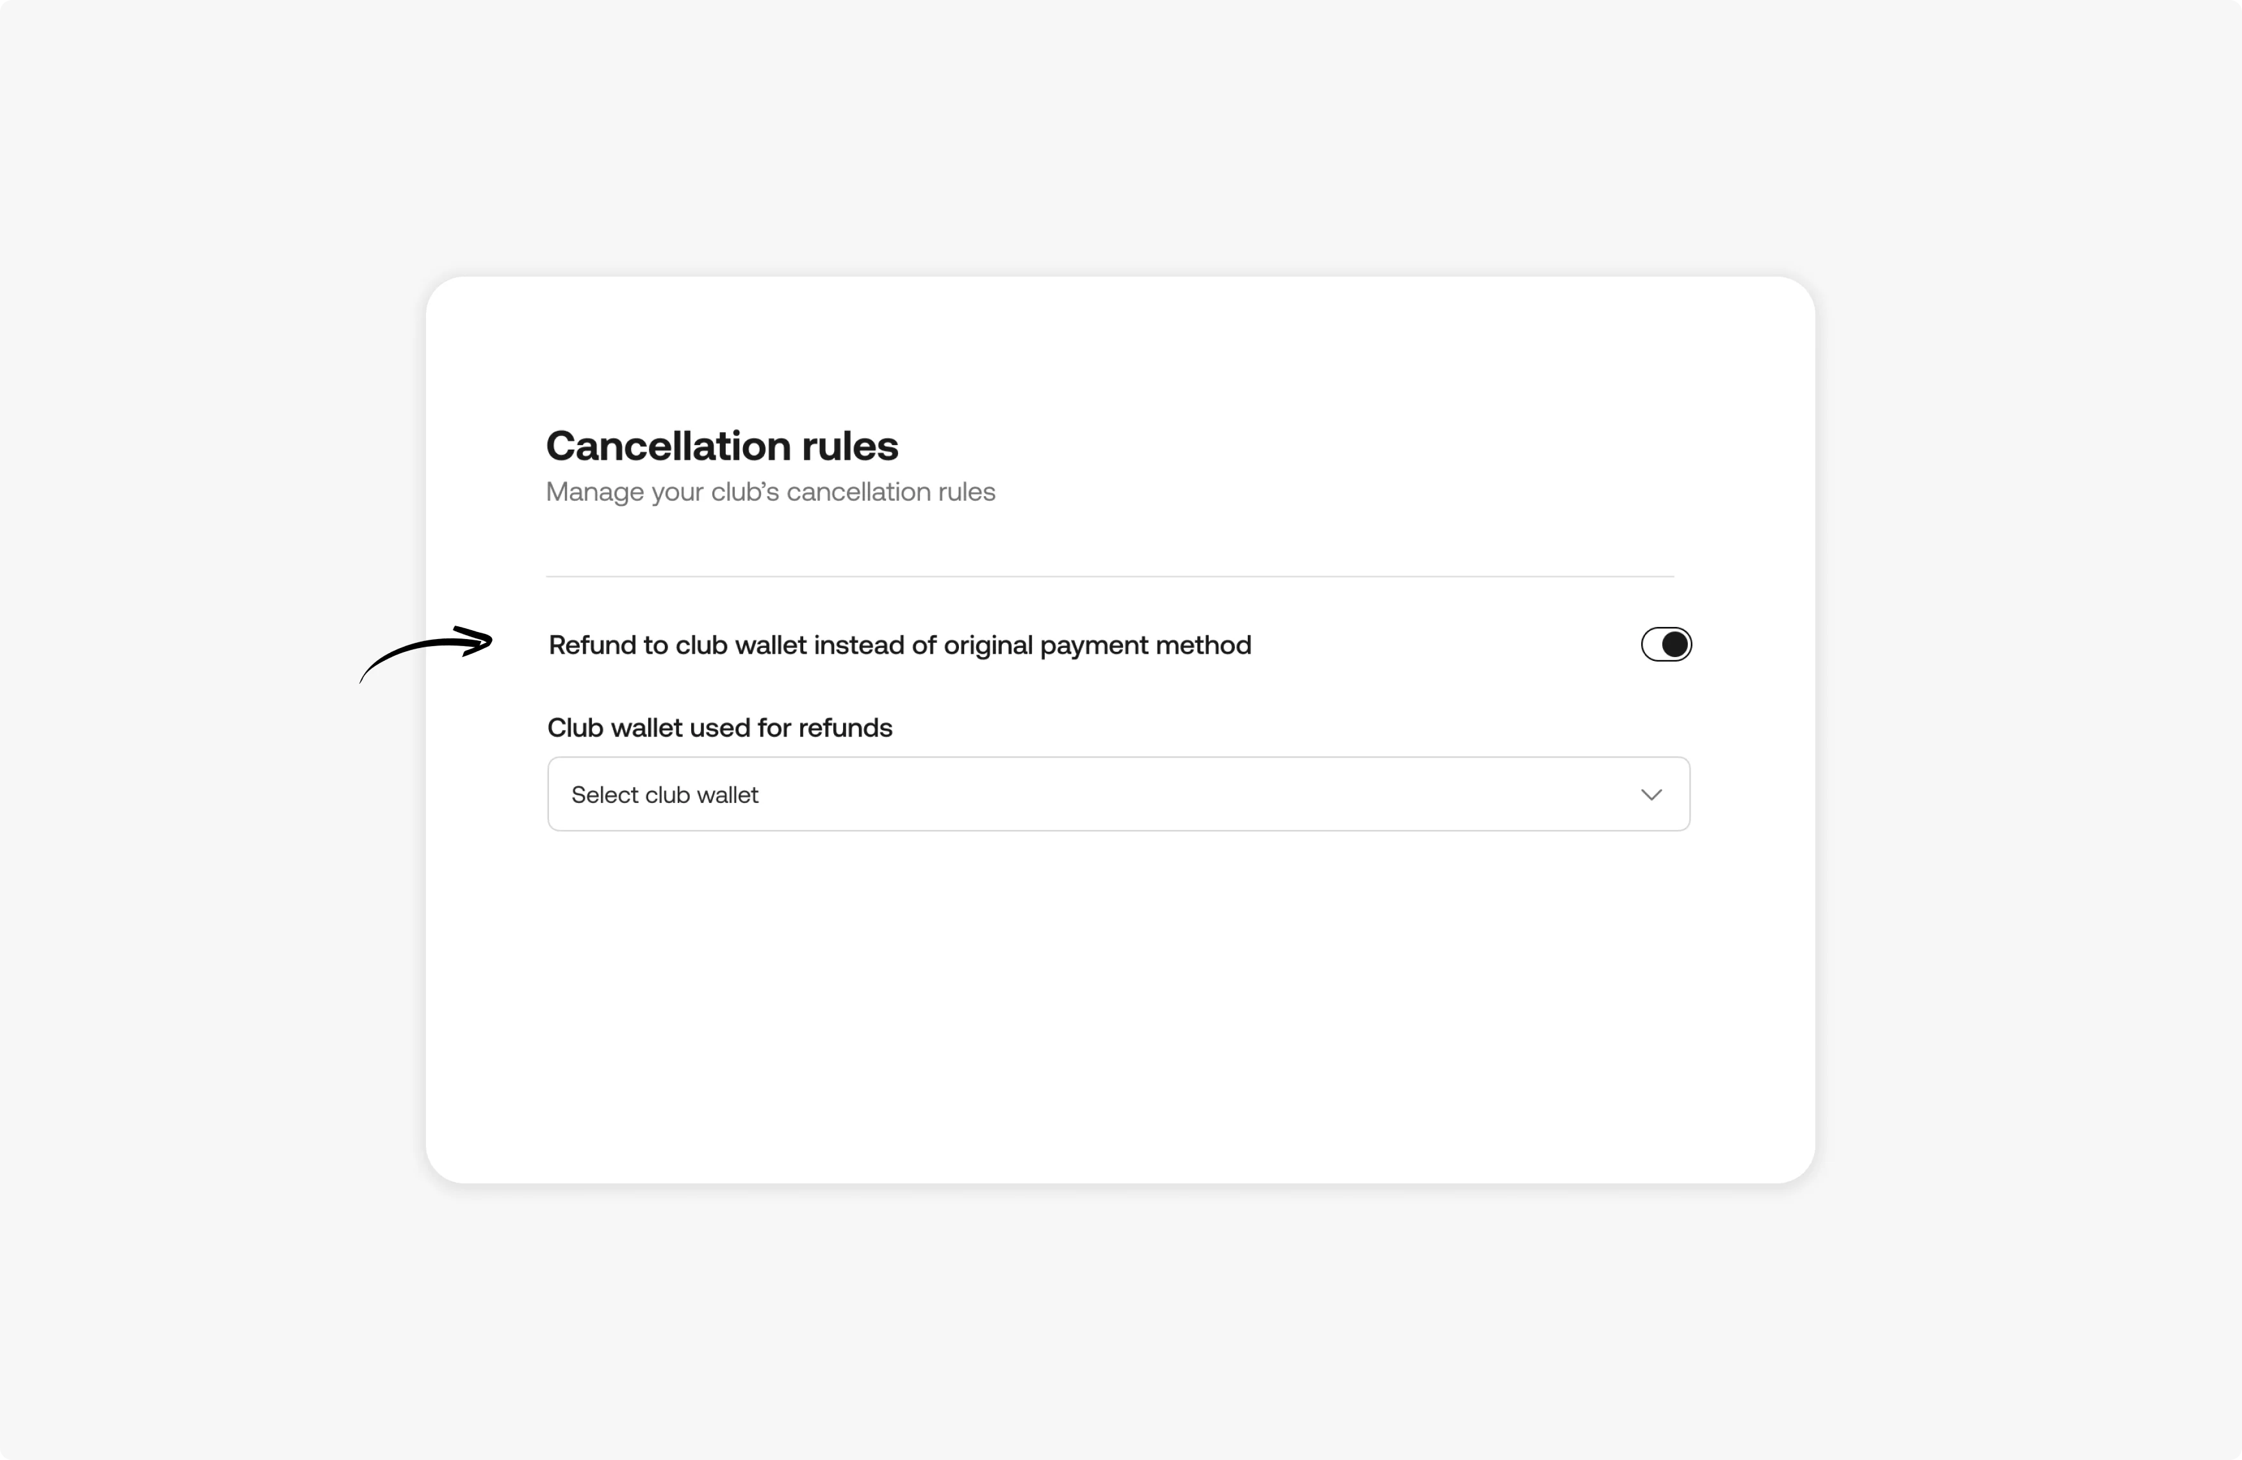Click the Select club wallet placeholder text
The width and height of the screenshot is (2242, 1460).
[664, 794]
